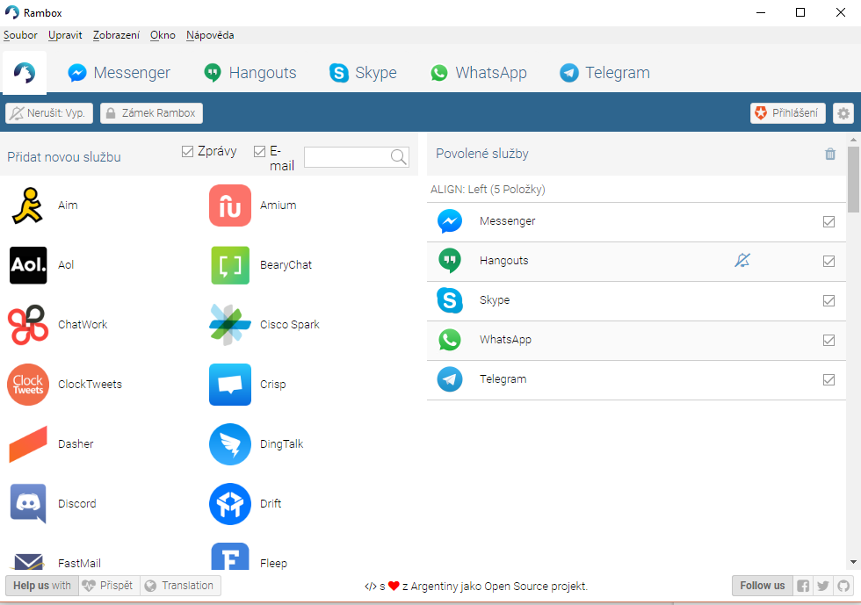Screen dimensions: 861x605
Task: Toggle the Nerušit: Vyp. do-not-disturb button
Action: click(x=49, y=113)
